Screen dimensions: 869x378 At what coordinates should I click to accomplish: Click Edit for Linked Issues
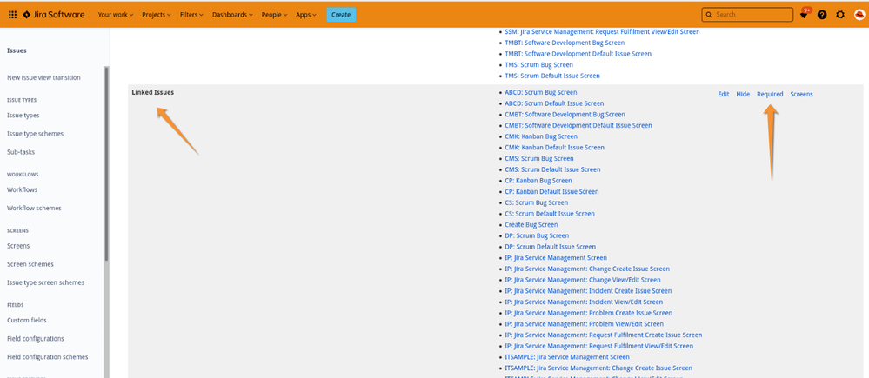coord(724,95)
